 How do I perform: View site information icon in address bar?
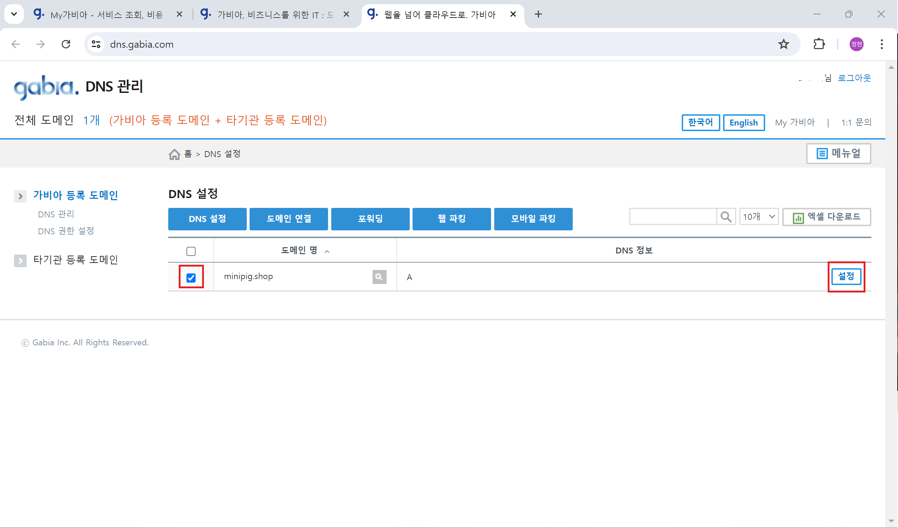[x=96, y=44]
